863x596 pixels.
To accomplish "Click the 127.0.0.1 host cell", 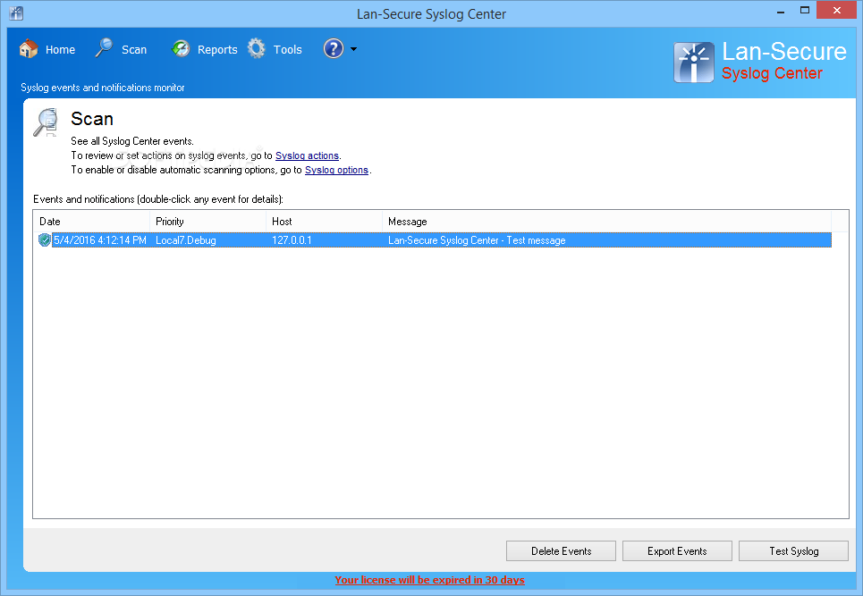I will (292, 240).
